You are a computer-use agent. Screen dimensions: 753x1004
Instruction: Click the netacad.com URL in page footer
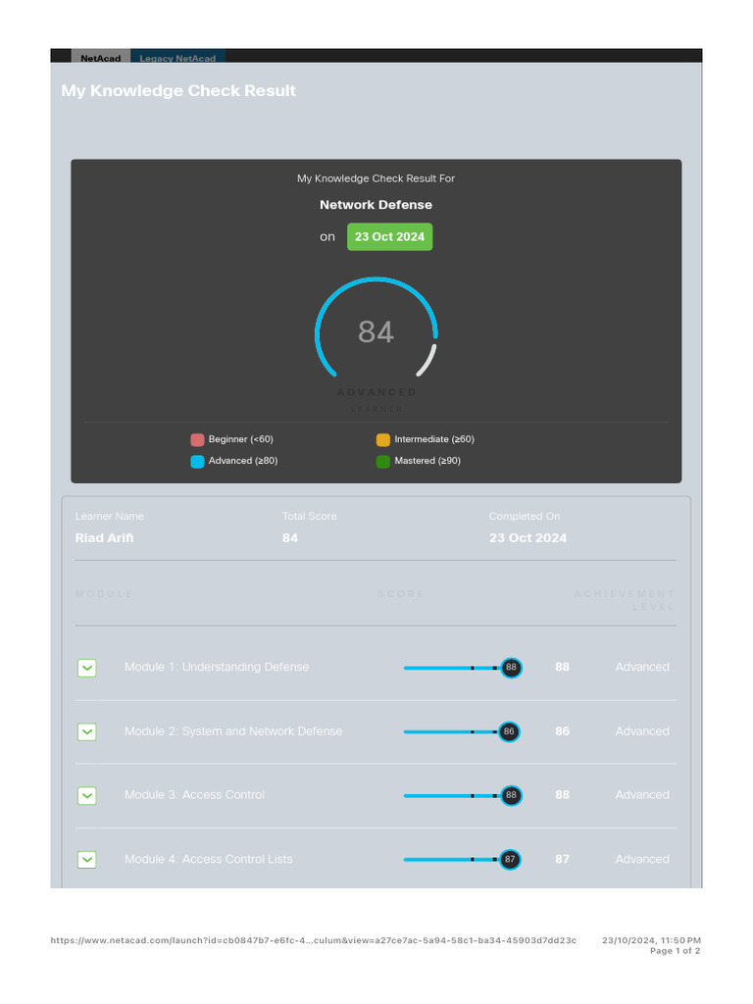click(x=313, y=940)
